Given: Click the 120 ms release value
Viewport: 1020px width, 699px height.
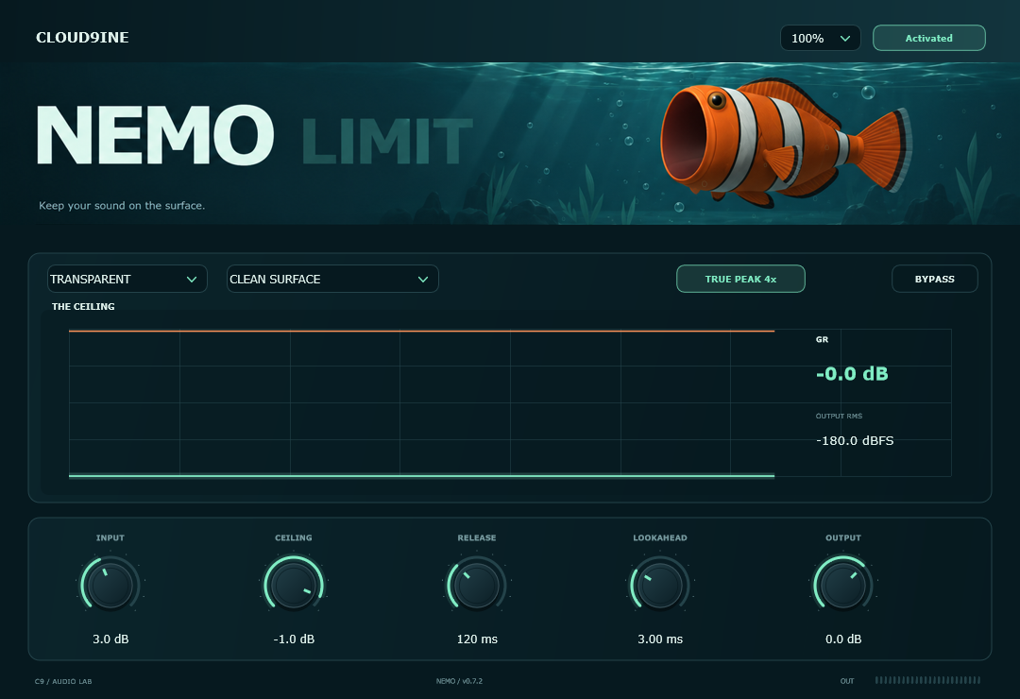Looking at the screenshot, I should [477, 639].
